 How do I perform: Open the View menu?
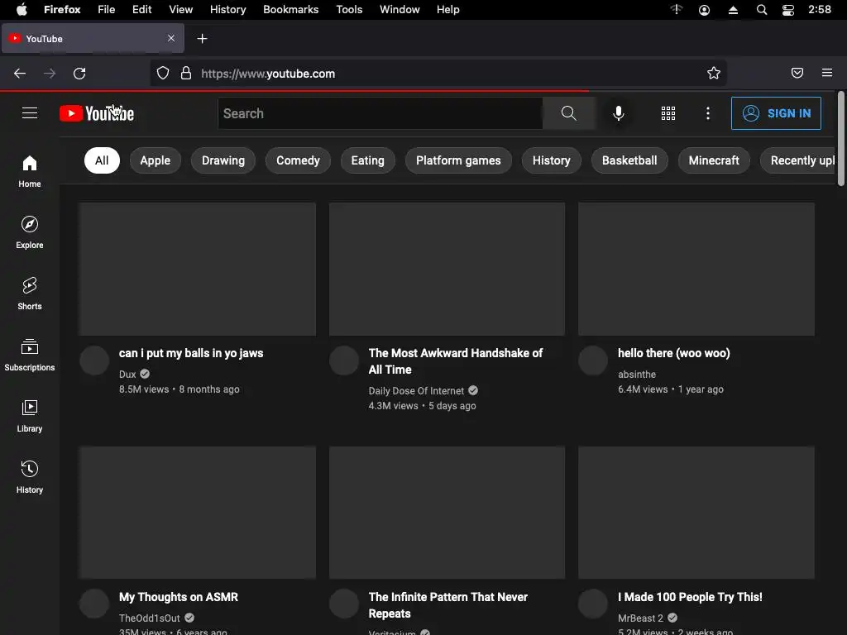pyautogui.click(x=180, y=10)
